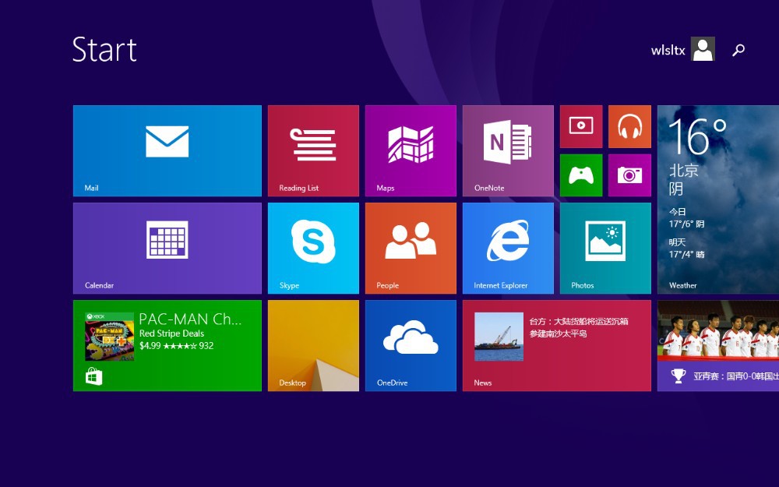Click the PAC-MAN game thumbnail

109,337
